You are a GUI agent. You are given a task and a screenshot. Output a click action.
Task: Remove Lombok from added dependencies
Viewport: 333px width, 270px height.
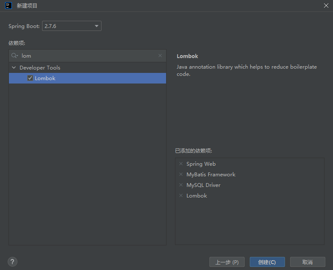point(181,195)
